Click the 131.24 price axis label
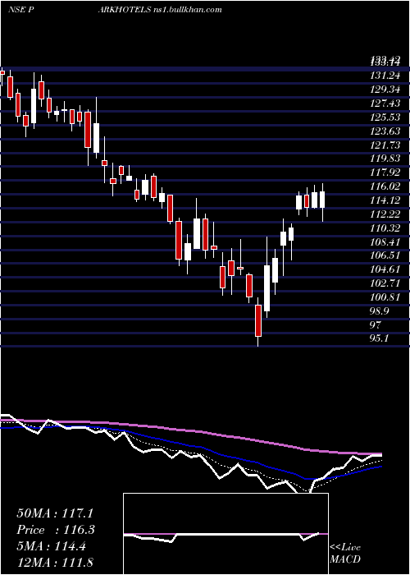Image resolution: width=410 pixels, height=575 pixels. (x=385, y=76)
